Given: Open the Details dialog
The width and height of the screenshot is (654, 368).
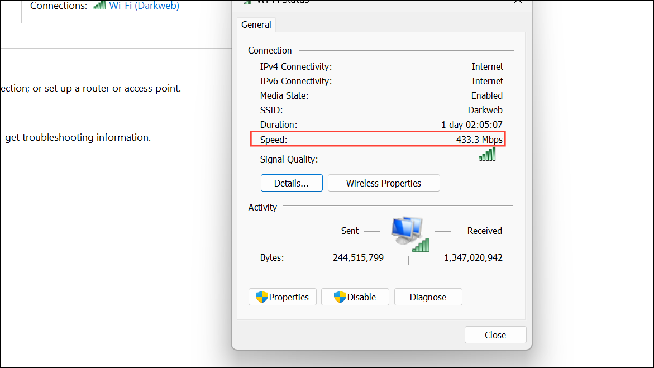Looking at the screenshot, I should (292, 183).
